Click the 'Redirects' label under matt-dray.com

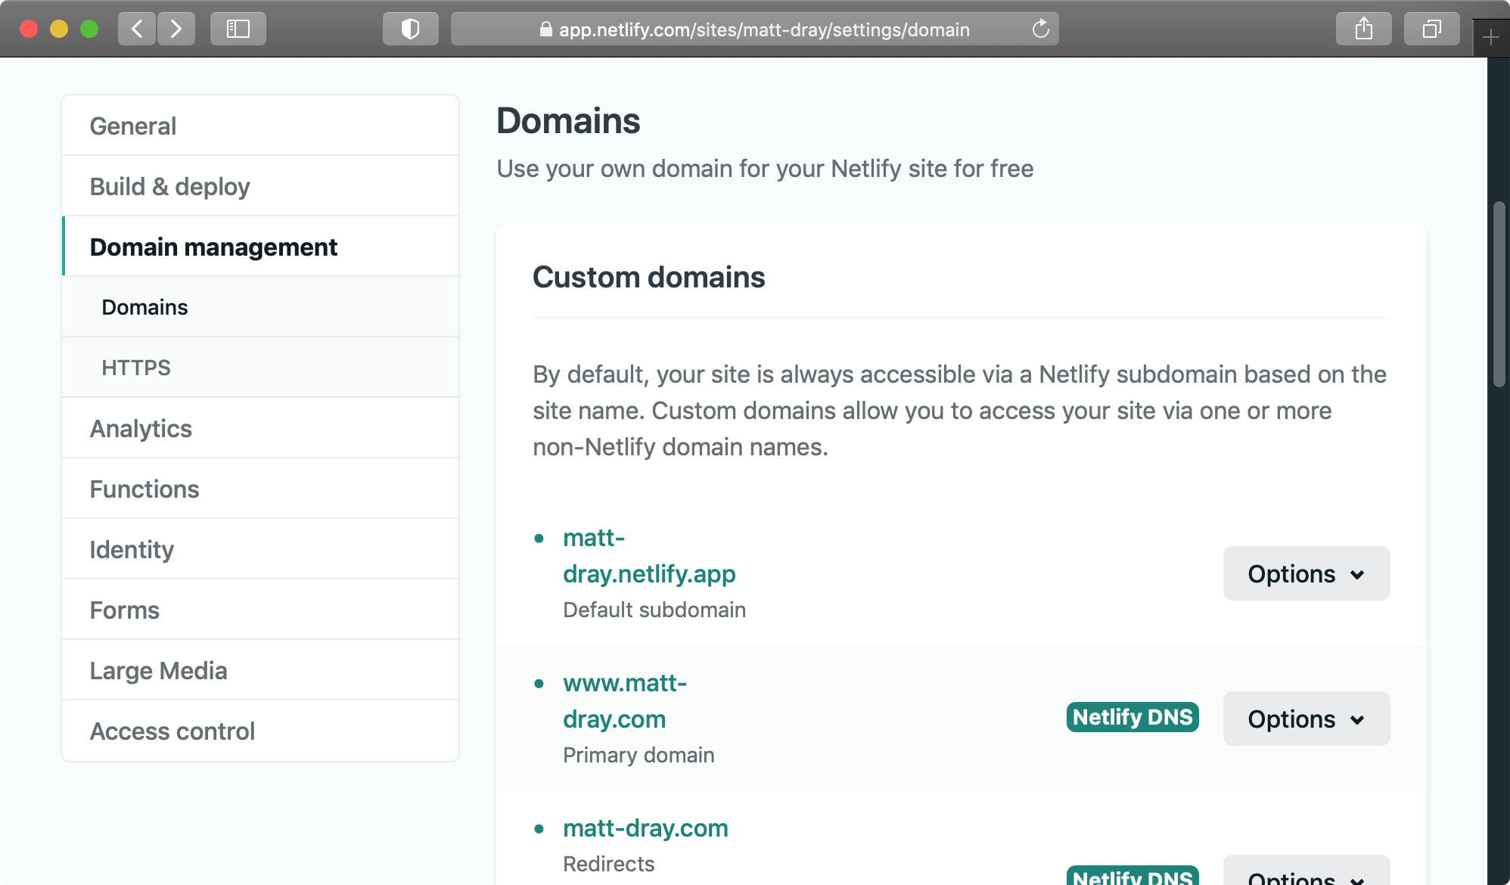[609, 864]
